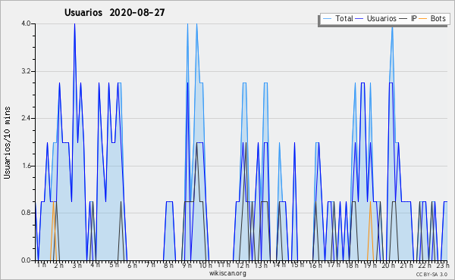
Task: Click the '20 h' x-axis label
Action: pos(388,265)
